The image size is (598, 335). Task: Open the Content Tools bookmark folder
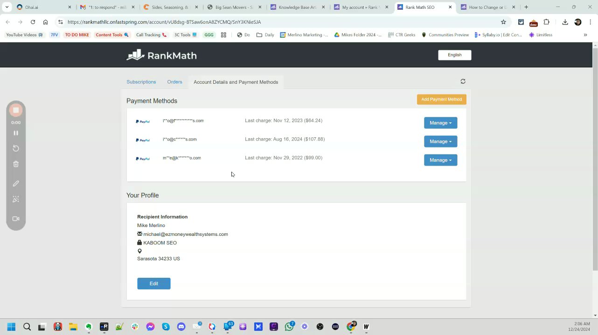click(x=112, y=35)
